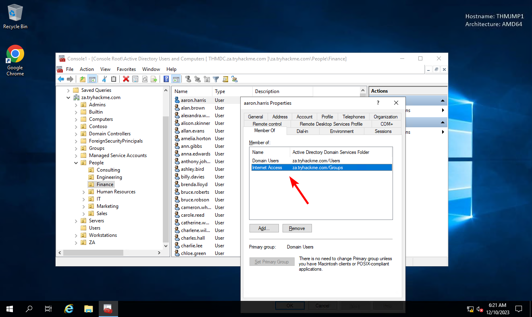Open File Explorer from the taskbar

tap(89, 309)
